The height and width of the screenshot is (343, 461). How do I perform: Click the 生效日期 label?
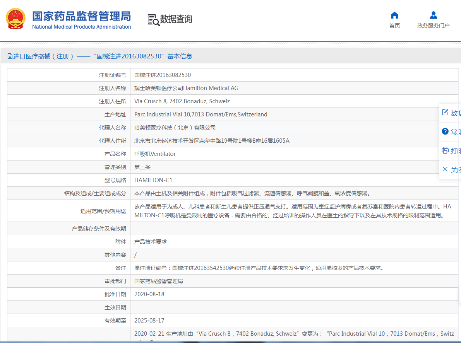point(115,307)
